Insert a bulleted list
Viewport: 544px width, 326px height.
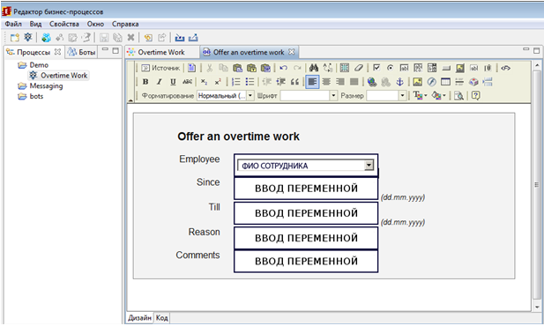coord(250,82)
